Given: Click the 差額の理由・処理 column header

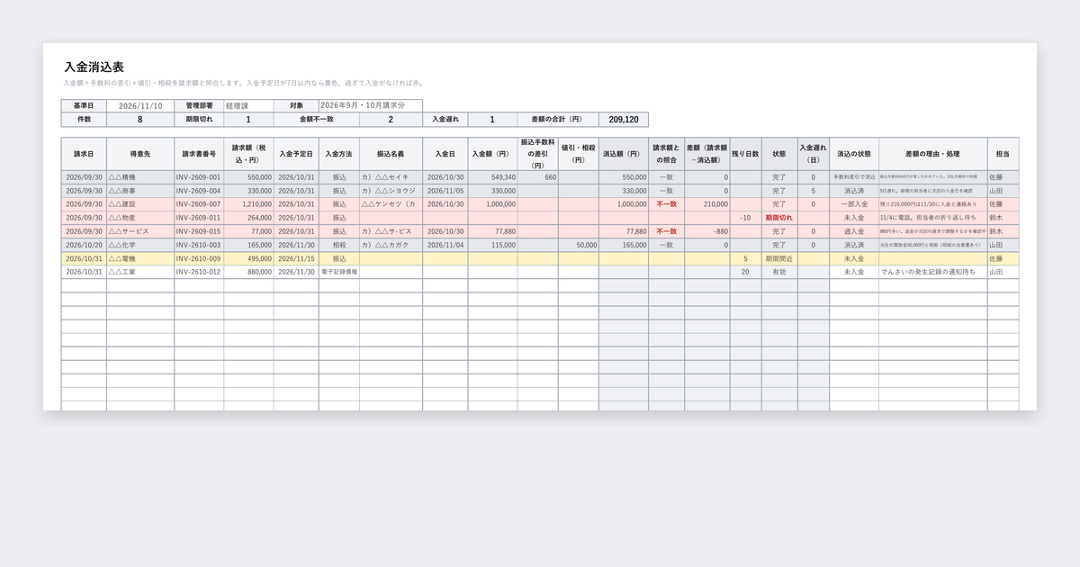Looking at the screenshot, I should point(932,154).
